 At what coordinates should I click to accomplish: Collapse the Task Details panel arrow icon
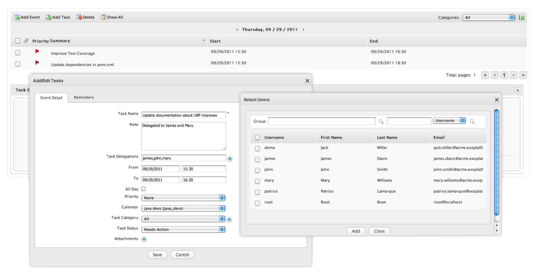coord(518,90)
